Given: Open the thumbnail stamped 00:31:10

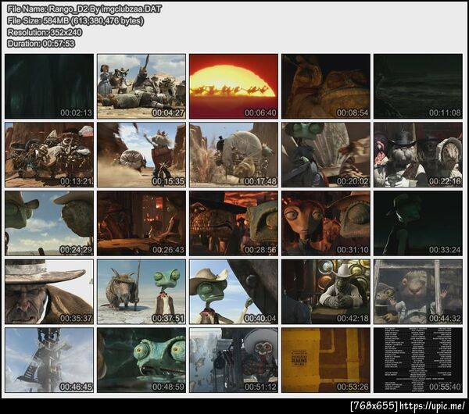Looking at the screenshot, I should (326, 223).
